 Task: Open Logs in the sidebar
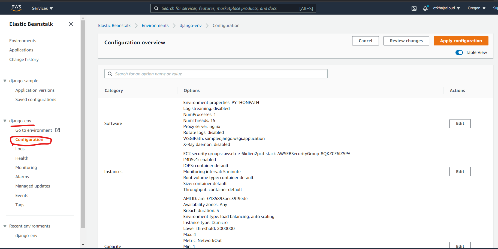tap(20, 149)
